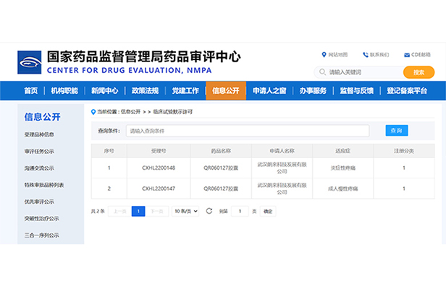Open 沟通交流公示 in the sidebar
Image resolution: width=446 pixels, height=286 pixels.
39,168
